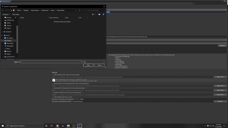The image size is (228, 128).
Task: Go back using the dialog's back arrow
Action: pos(3,10)
